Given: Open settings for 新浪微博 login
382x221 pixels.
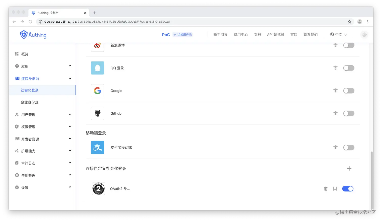Looking at the screenshot, I should (335, 45).
